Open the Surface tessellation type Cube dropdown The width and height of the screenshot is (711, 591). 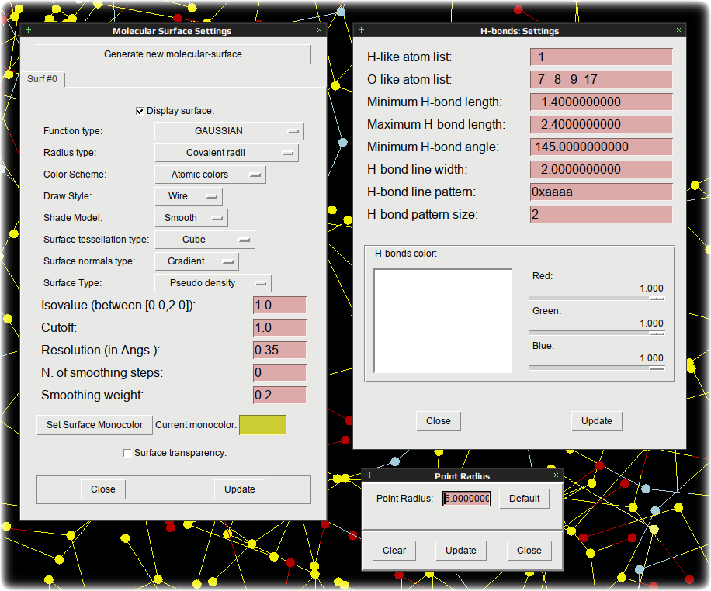[205, 240]
